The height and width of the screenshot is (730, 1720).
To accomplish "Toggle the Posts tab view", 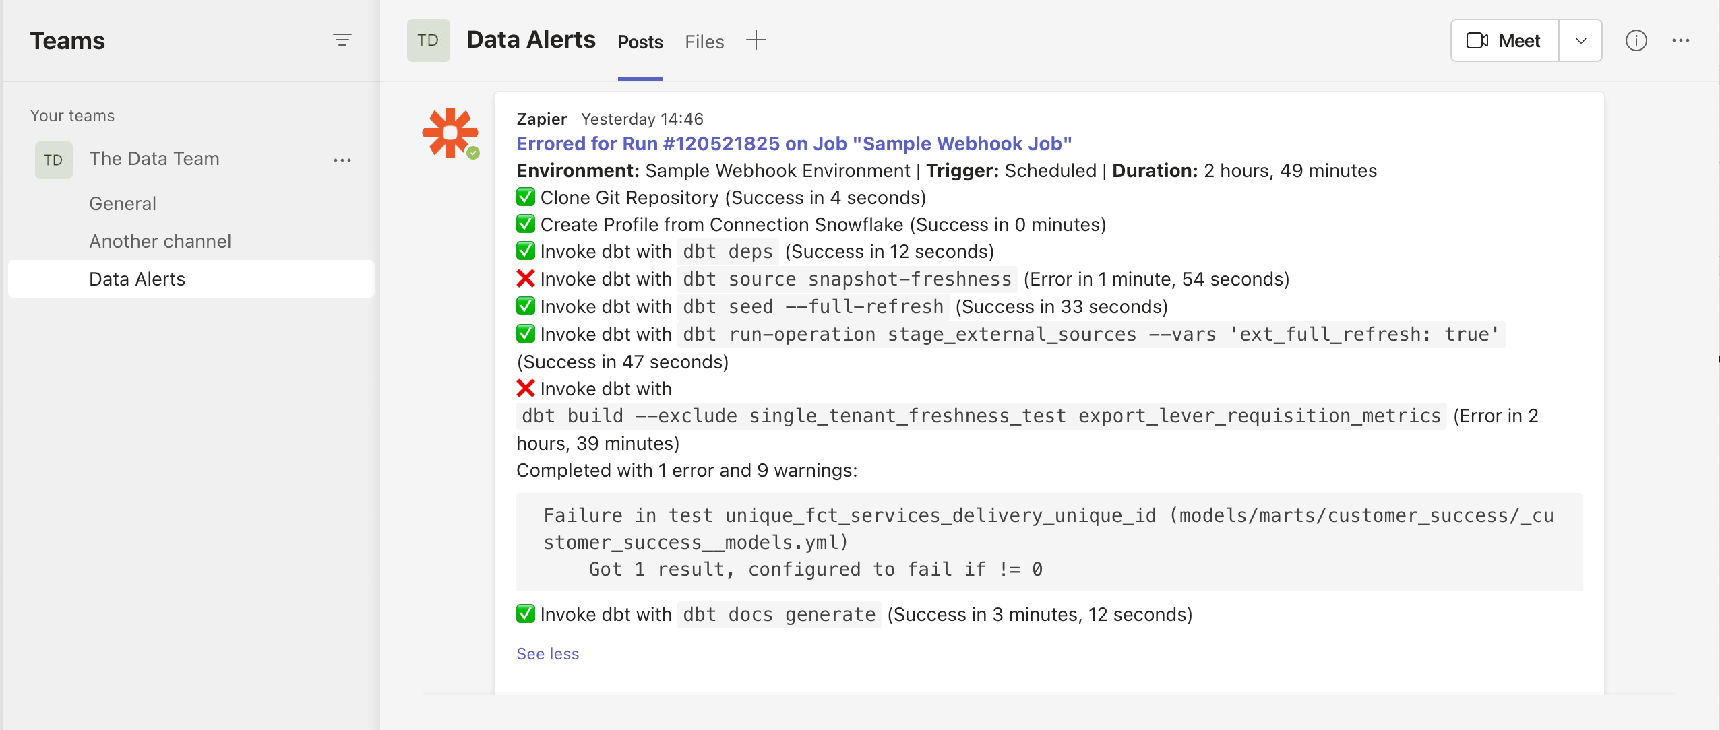I will tap(640, 40).
